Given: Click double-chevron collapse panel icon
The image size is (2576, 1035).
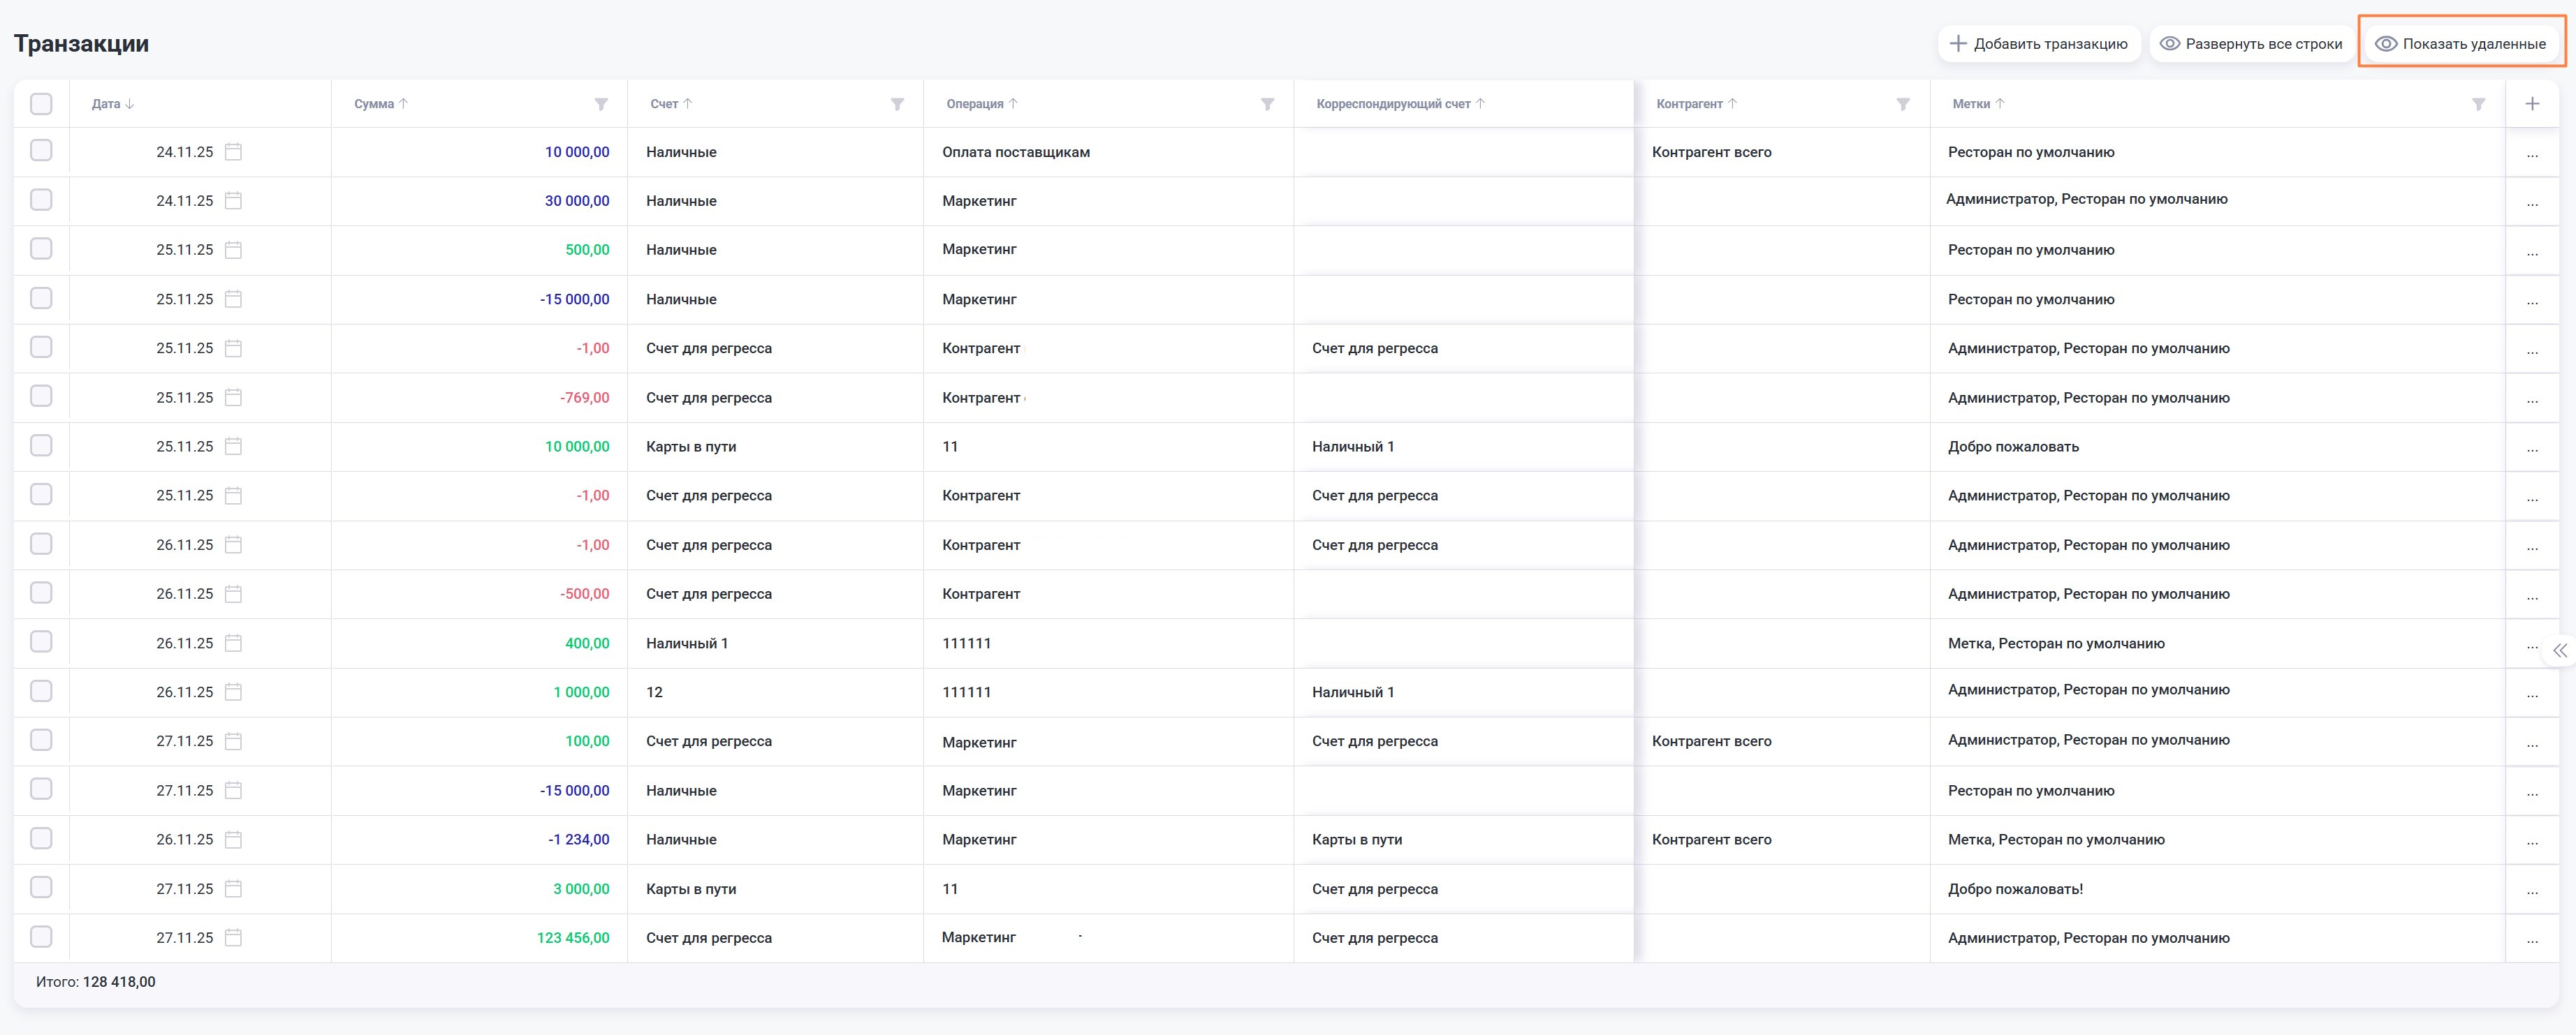Looking at the screenshot, I should click(x=2559, y=650).
